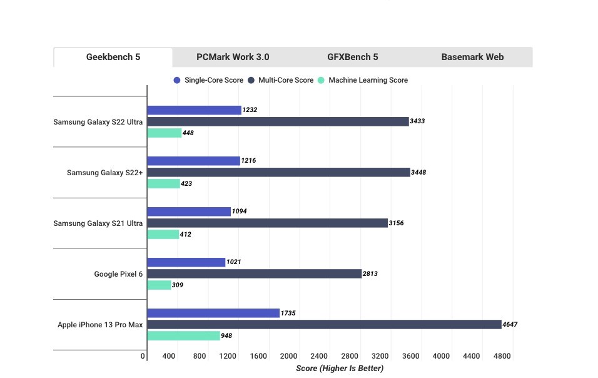Click the Machine Learning Score legend dot
The height and width of the screenshot is (378, 598).
(321, 80)
